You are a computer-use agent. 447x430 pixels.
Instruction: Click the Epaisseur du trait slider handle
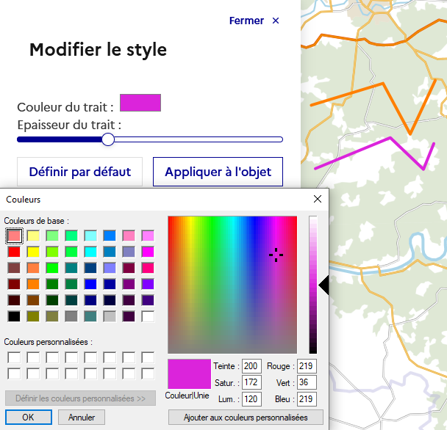108,139
